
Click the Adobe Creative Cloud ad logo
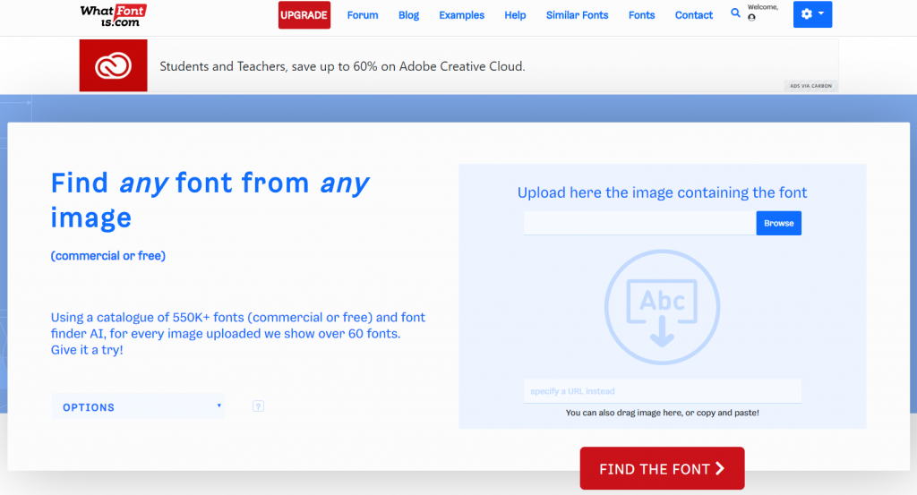113,65
